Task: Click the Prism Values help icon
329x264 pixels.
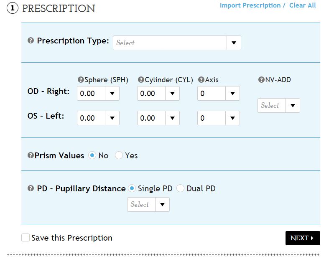Action: (x=31, y=155)
